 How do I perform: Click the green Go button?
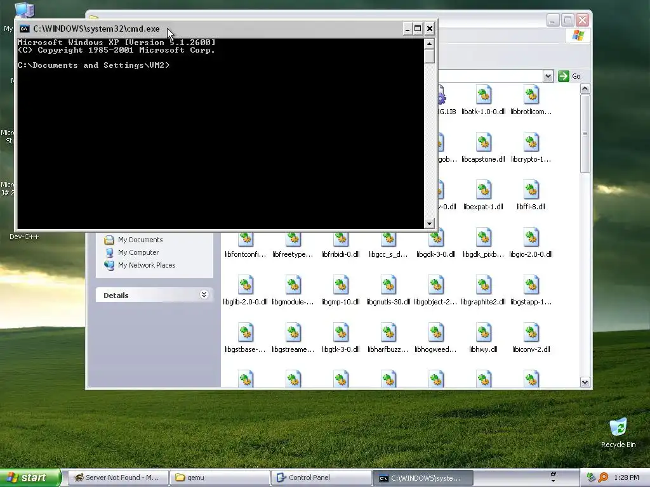pyautogui.click(x=569, y=76)
